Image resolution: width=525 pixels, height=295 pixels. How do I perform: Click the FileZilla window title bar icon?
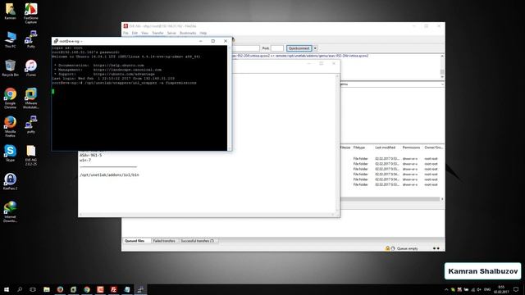pyautogui.click(x=126, y=25)
